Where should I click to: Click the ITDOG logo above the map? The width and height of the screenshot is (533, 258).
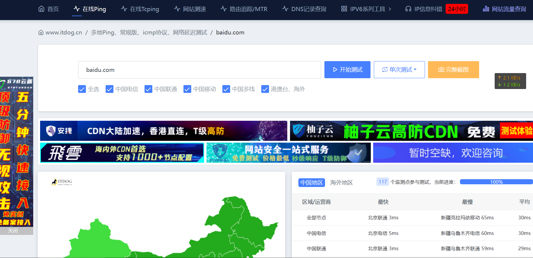click(62, 182)
